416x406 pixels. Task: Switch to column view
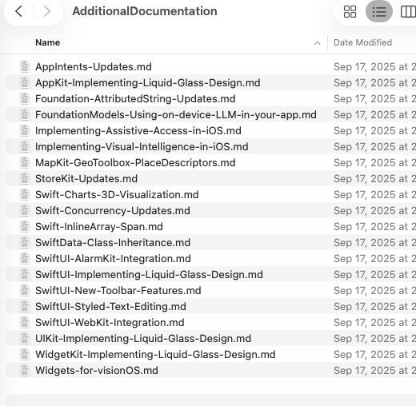408,11
